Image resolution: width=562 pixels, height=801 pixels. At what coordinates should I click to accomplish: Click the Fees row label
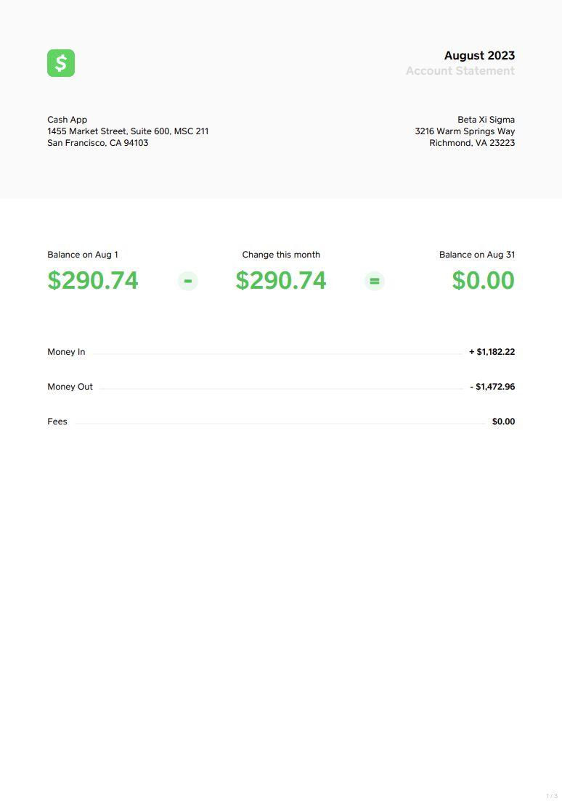pyautogui.click(x=57, y=422)
